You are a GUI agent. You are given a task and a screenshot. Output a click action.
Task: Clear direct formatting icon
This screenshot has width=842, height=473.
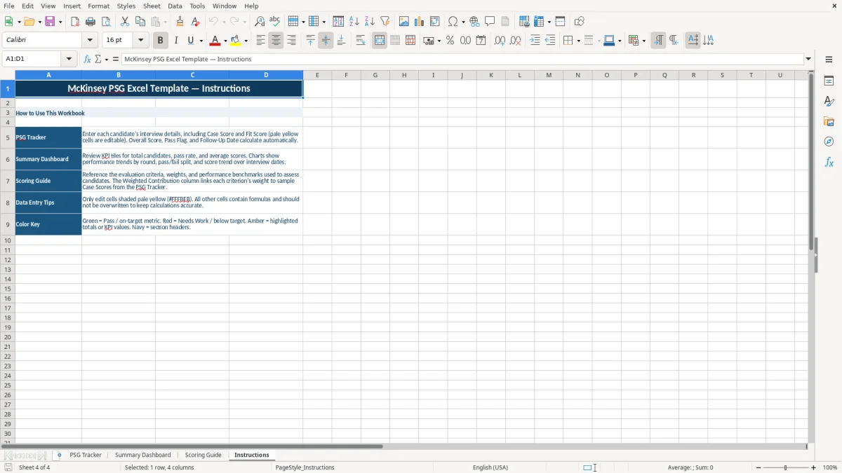pos(196,22)
